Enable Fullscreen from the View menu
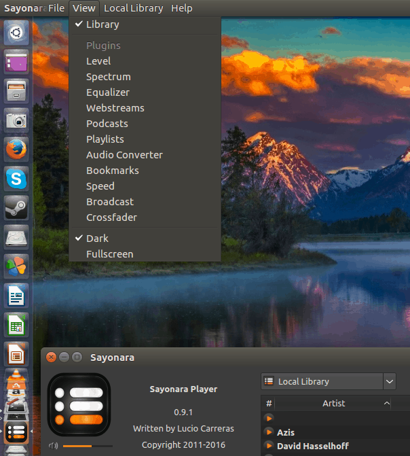Screen dimensions: 410x456 coord(145,254)
